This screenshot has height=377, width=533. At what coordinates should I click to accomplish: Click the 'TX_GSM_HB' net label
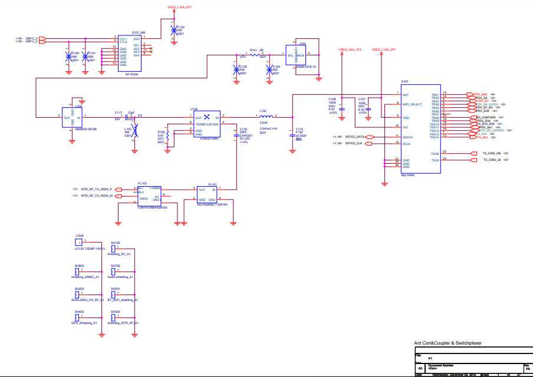point(492,154)
